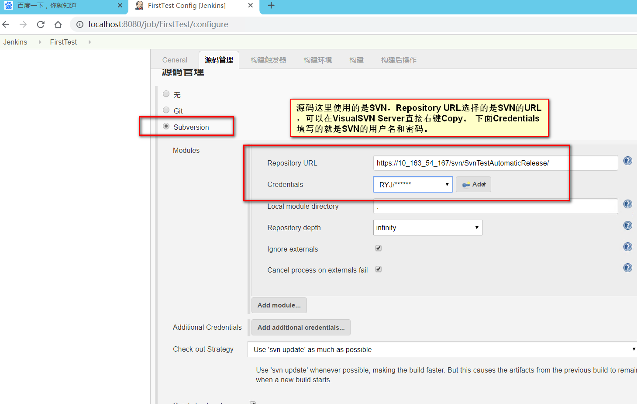Toggle the Ignore externals checkbox
637x404 pixels.
click(x=379, y=248)
